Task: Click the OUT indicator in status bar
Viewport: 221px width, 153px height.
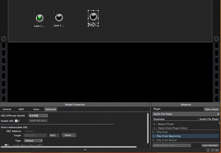Action: pyautogui.click(x=217, y=150)
